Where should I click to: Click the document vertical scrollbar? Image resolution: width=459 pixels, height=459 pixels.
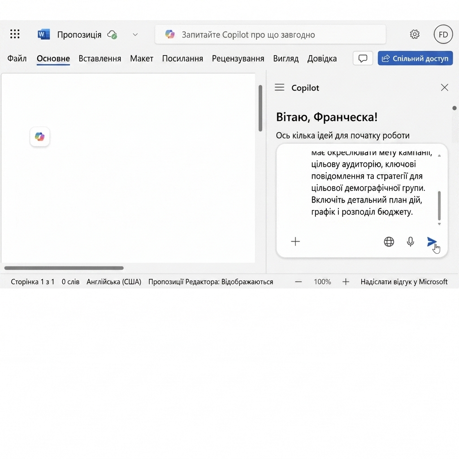click(x=260, y=108)
